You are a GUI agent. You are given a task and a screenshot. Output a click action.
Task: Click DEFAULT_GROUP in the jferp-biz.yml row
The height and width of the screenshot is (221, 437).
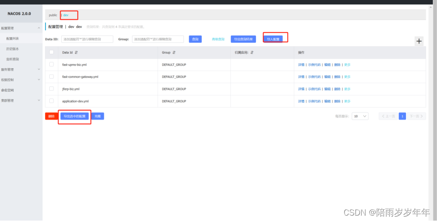coord(174,89)
